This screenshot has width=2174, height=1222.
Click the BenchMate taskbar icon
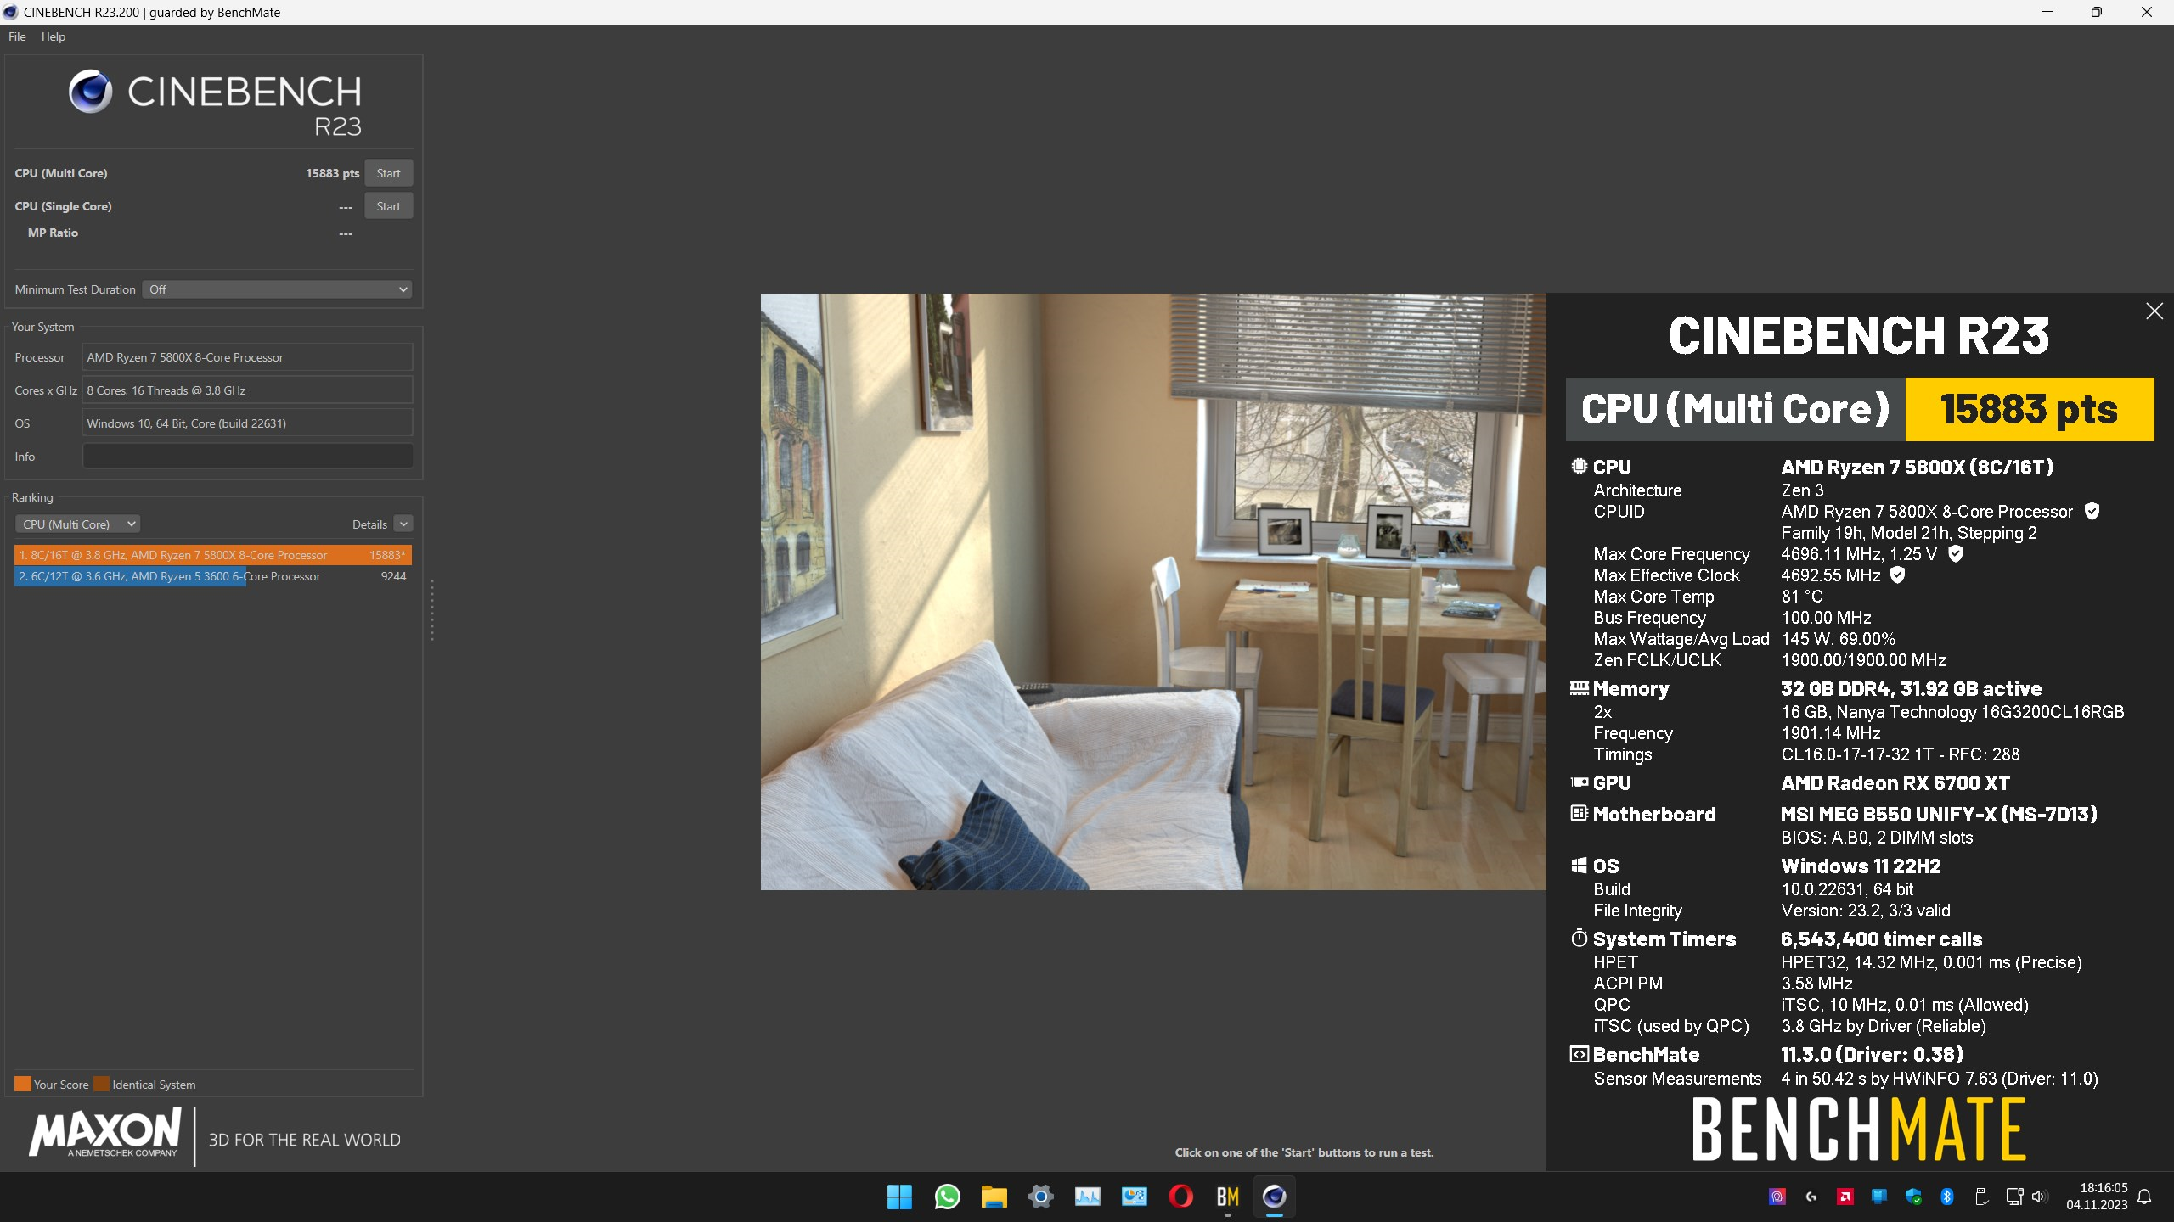1227,1197
